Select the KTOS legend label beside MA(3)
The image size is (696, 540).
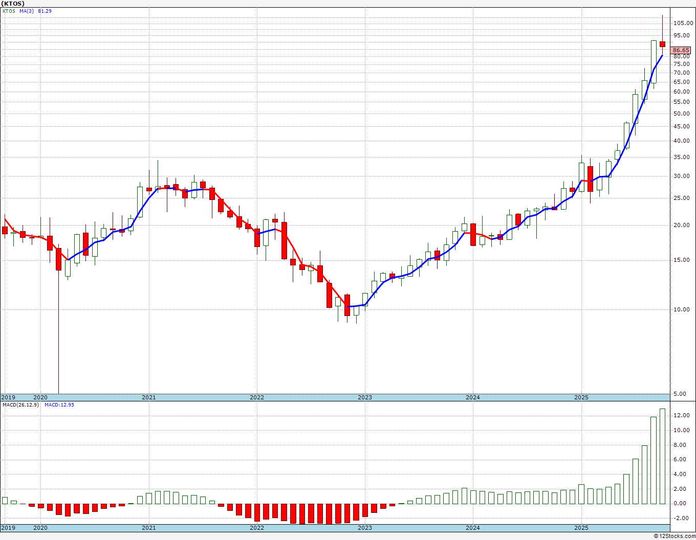point(9,11)
